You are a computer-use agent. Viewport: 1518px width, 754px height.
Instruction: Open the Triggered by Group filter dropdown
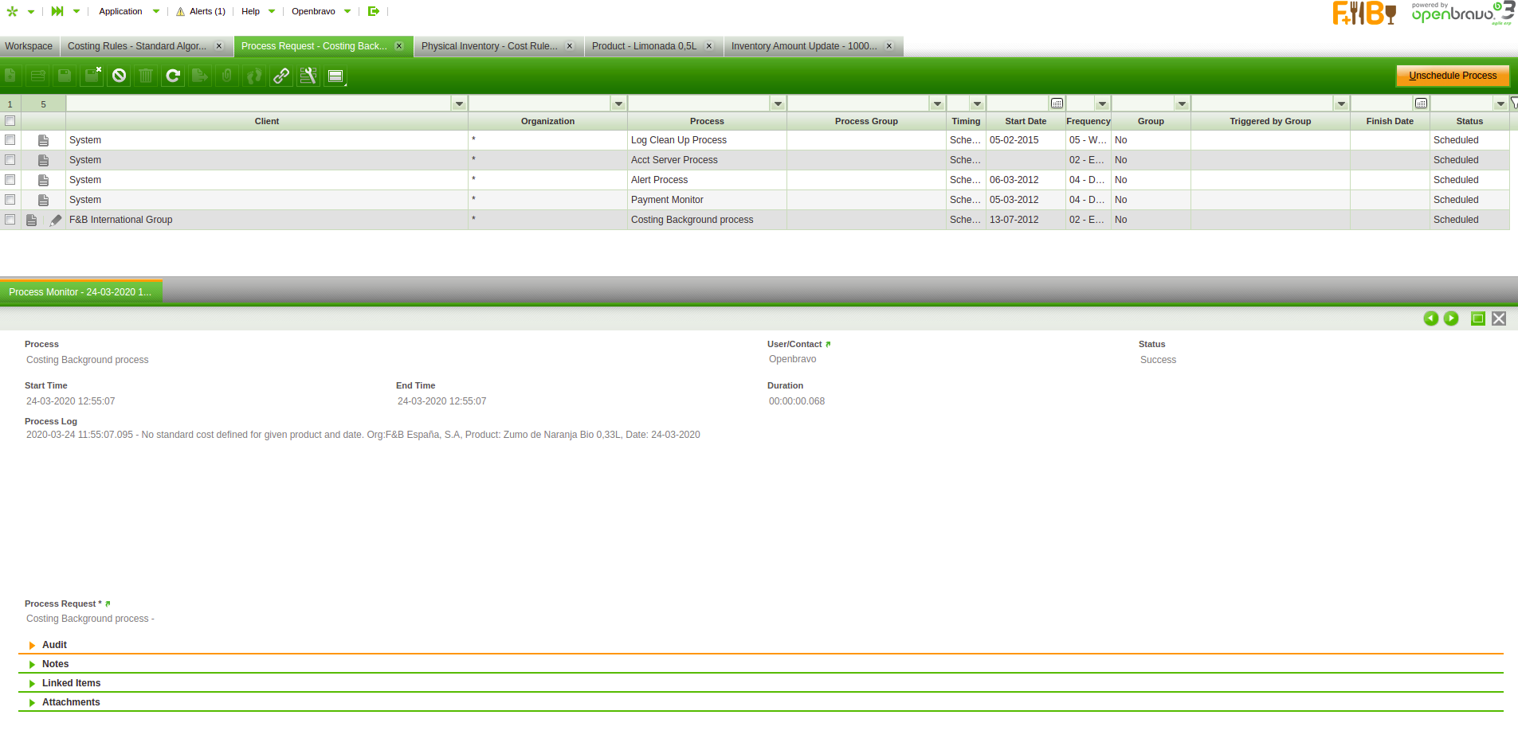click(1341, 104)
